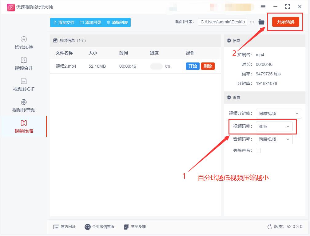
Task: Open the hamburger menu at top right
Action: pos(263,6)
